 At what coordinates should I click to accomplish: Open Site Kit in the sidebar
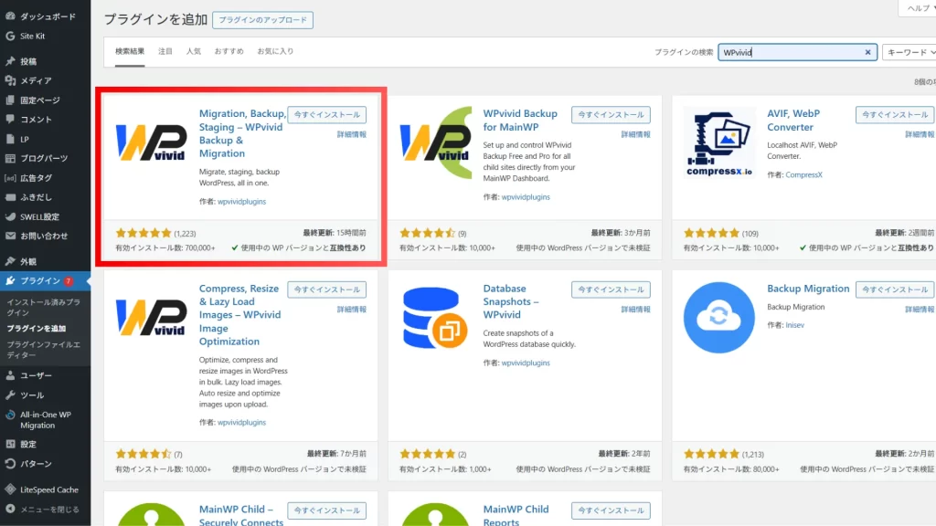(32, 36)
